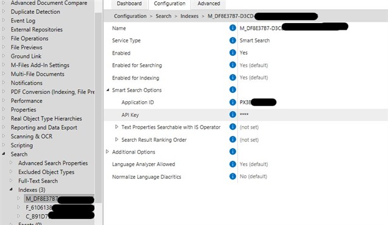Click info icon for Application ID
Image resolution: width=388 pixels, height=225 pixels.
click(233, 102)
